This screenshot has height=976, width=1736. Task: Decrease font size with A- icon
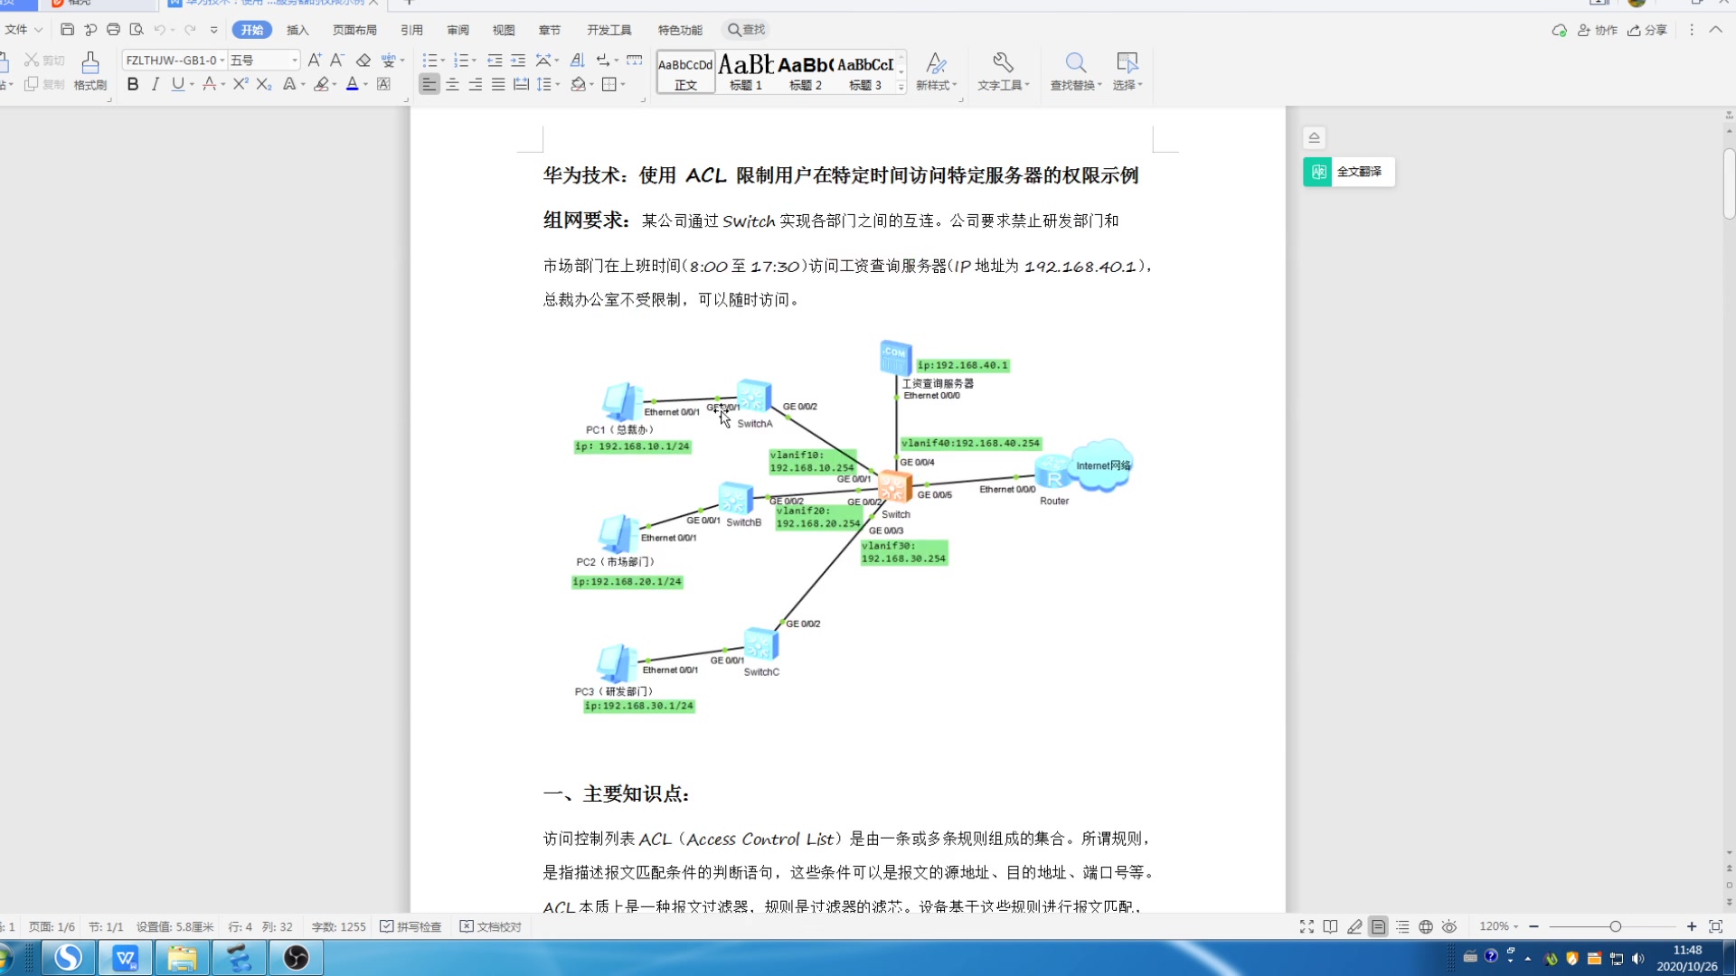tap(336, 60)
